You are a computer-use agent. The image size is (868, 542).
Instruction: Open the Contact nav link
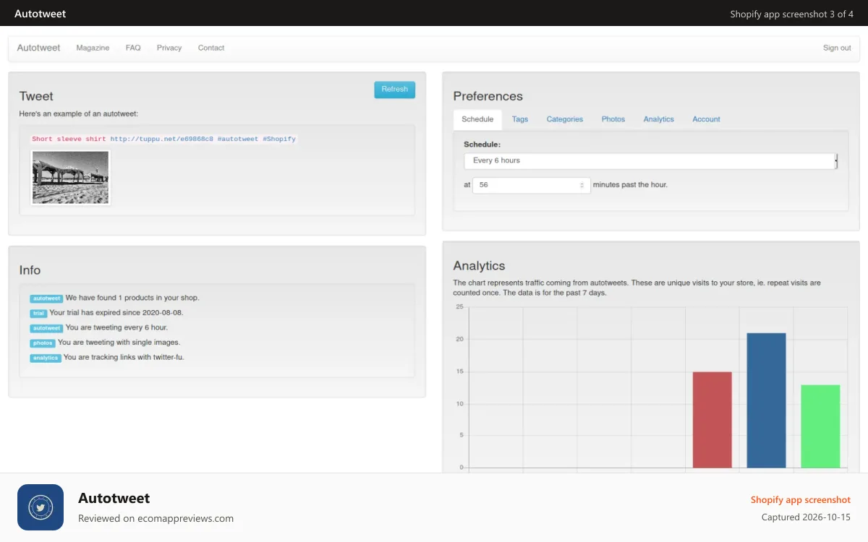(x=211, y=48)
